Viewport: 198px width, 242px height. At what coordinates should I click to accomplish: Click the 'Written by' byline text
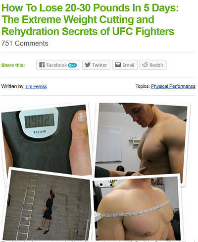coord(12,86)
